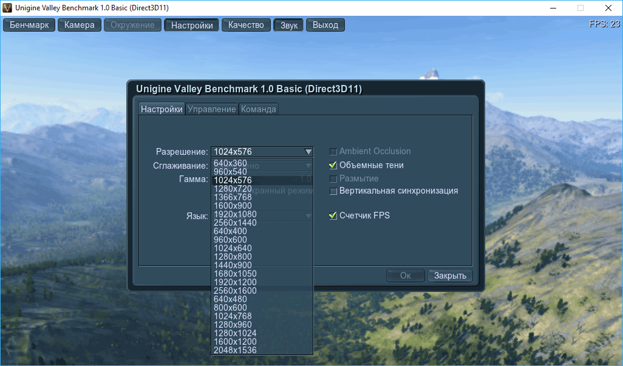Select 1680x1050 resolution entry
The width and height of the screenshot is (623, 366).
coord(262,274)
